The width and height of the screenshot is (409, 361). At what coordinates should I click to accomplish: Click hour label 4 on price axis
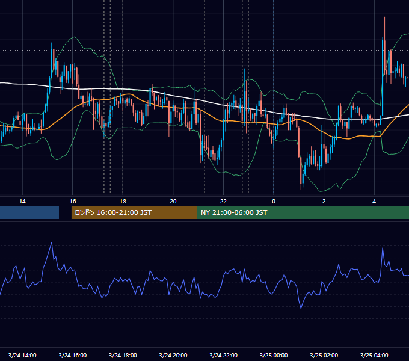[374, 202]
